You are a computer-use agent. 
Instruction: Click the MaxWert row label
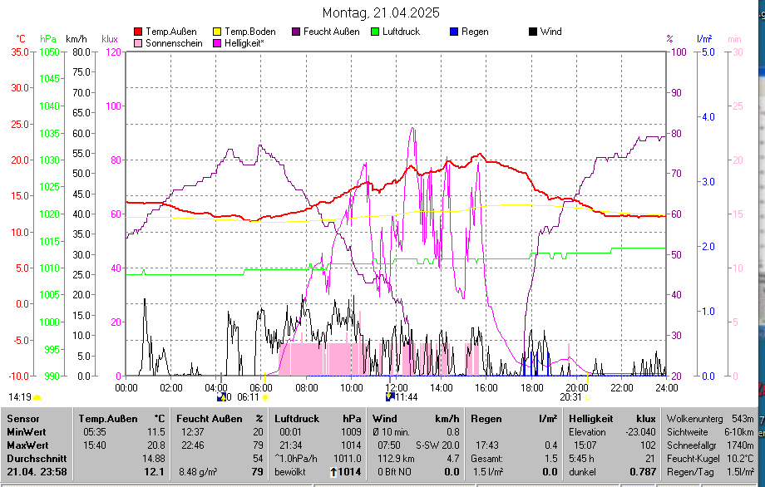click(x=27, y=445)
